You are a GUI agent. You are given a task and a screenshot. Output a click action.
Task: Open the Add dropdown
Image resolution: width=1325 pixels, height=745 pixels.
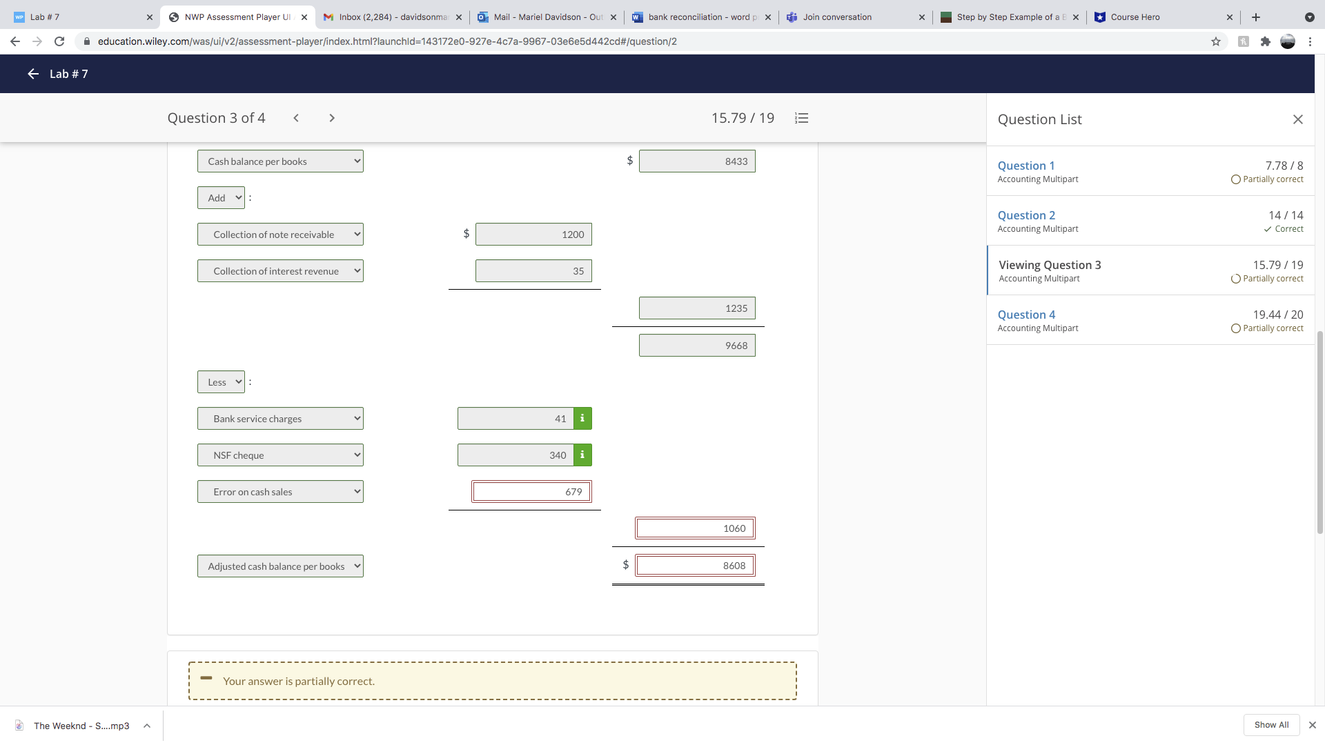(221, 198)
